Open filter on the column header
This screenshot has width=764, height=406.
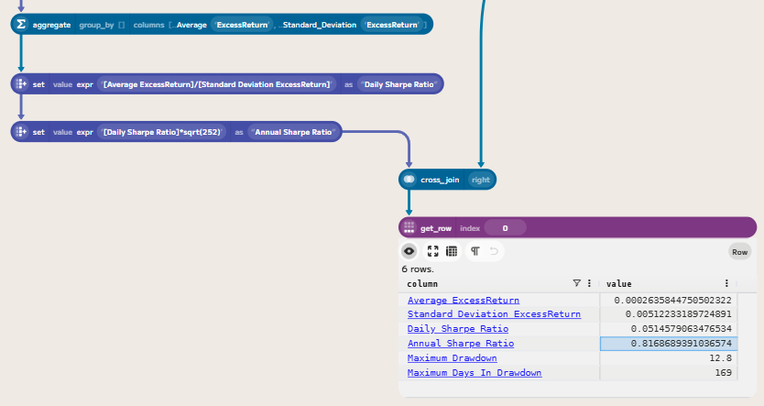[x=576, y=284]
